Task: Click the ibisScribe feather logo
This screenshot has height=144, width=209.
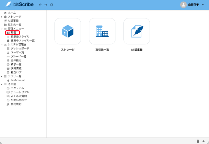Action: click(8, 5)
